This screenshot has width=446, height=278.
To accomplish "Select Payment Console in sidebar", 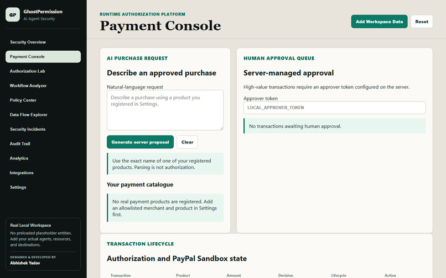I will pos(43,56).
